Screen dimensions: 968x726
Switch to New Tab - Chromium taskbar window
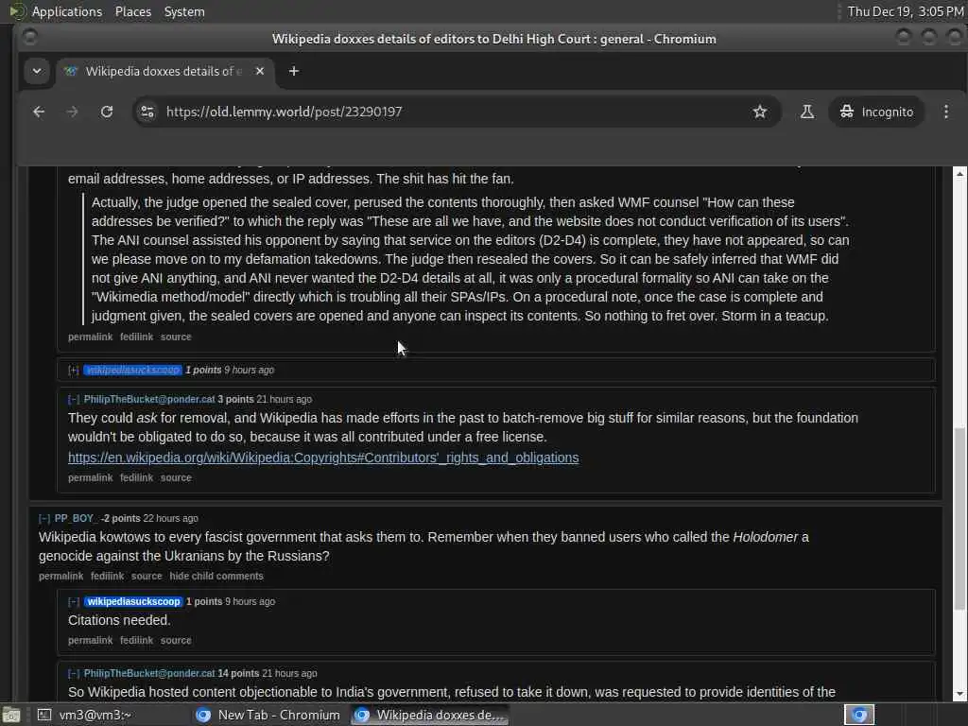coord(268,715)
